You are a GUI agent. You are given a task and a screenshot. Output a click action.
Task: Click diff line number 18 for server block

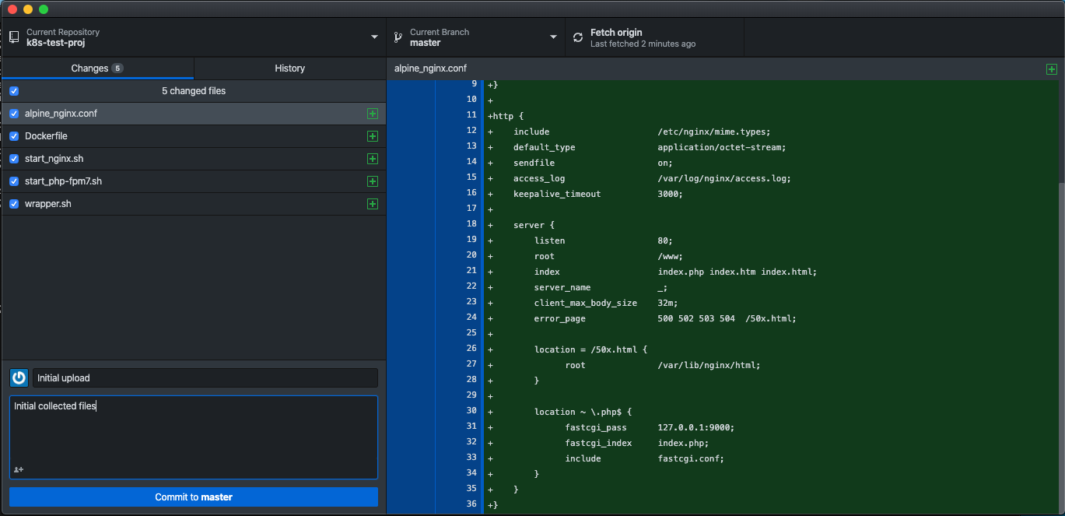[471, 223]
